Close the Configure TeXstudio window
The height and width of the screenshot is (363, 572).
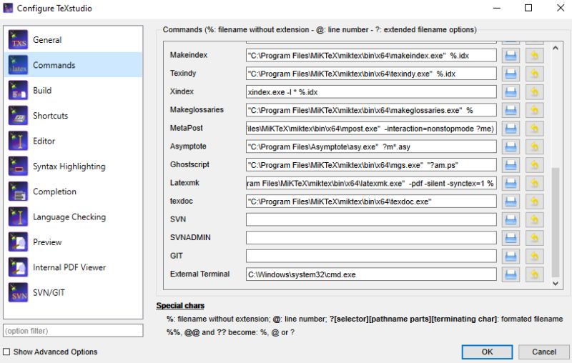click(561, 8)
